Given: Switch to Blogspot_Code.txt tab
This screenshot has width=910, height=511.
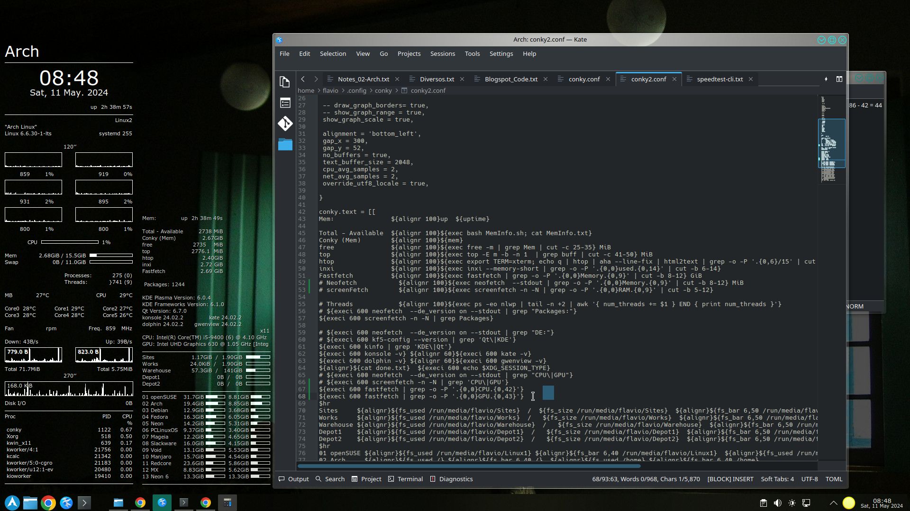Looking at the screenshot, I should 510,79.
